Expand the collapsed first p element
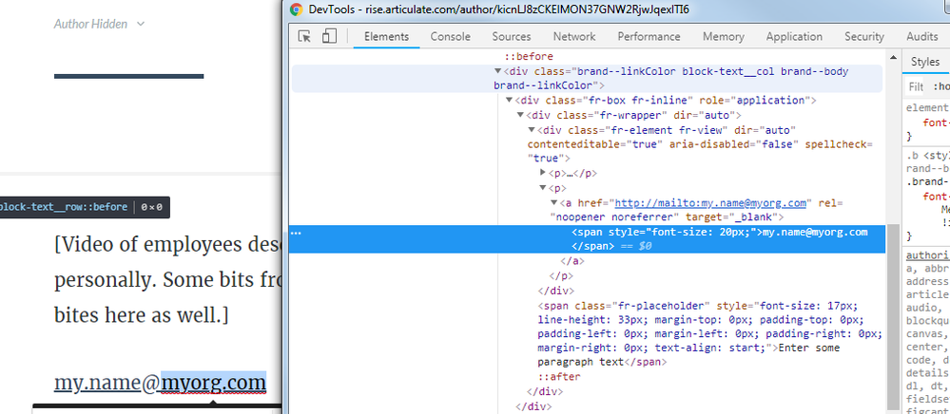The image size is (950, 414). click(x=543, y=173)
